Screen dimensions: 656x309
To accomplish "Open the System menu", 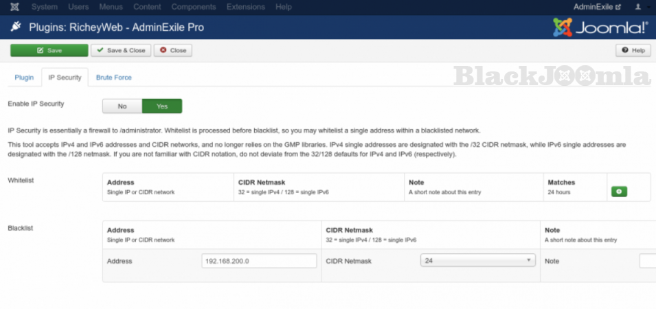I will (44, 7).
